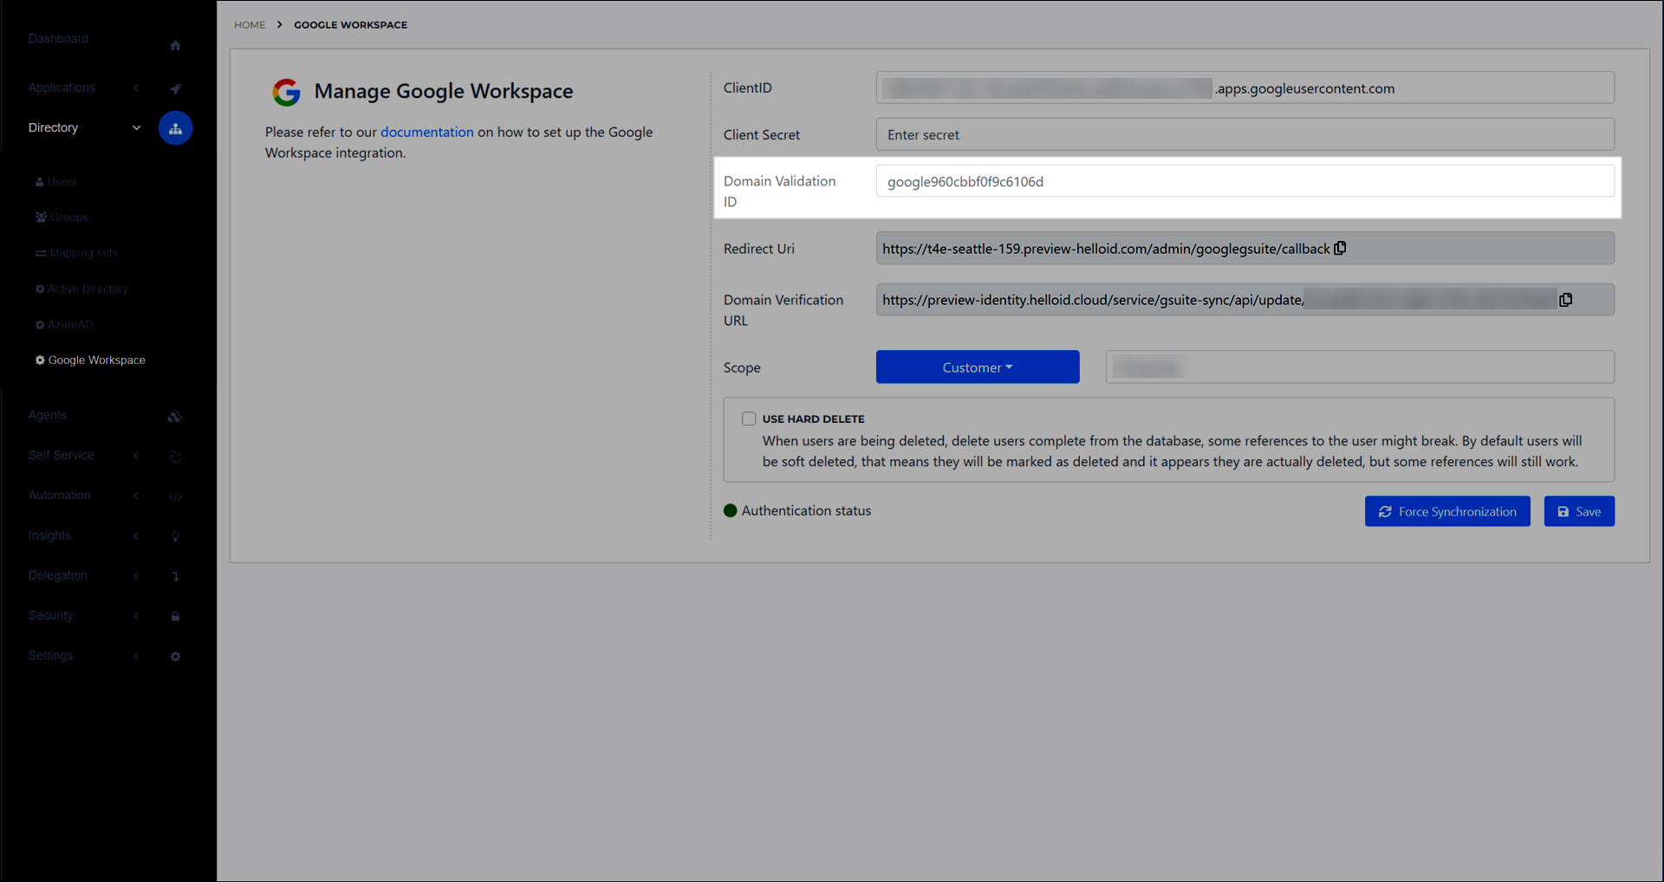Image resolution: width=1664 pixels, height=883 pixels.
Task: Open the Active Directory page
Action: pos(81,289)
